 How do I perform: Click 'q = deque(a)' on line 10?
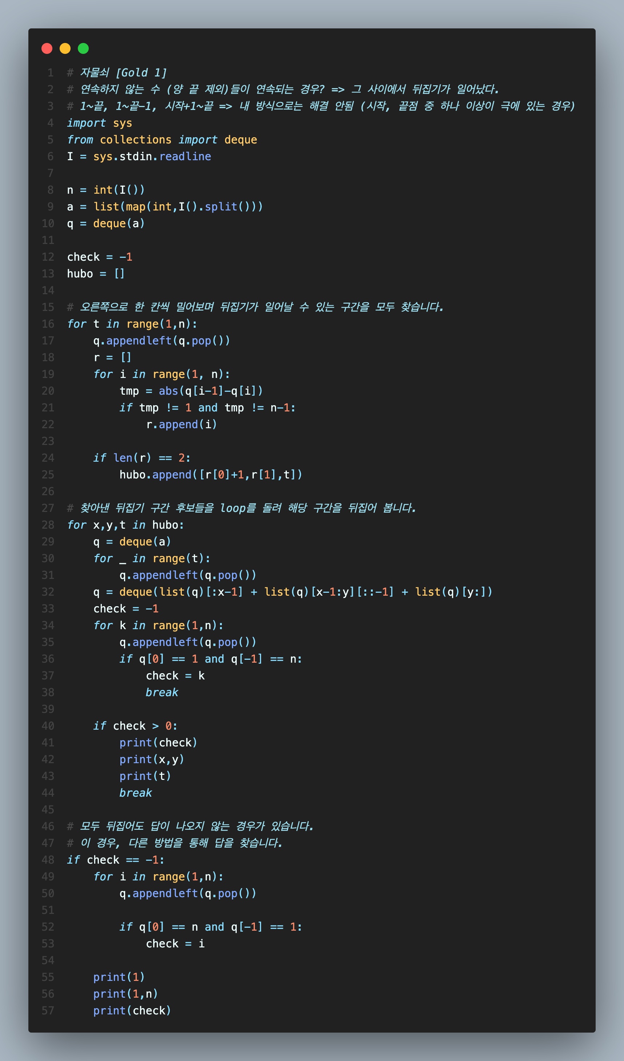[106, 224]
